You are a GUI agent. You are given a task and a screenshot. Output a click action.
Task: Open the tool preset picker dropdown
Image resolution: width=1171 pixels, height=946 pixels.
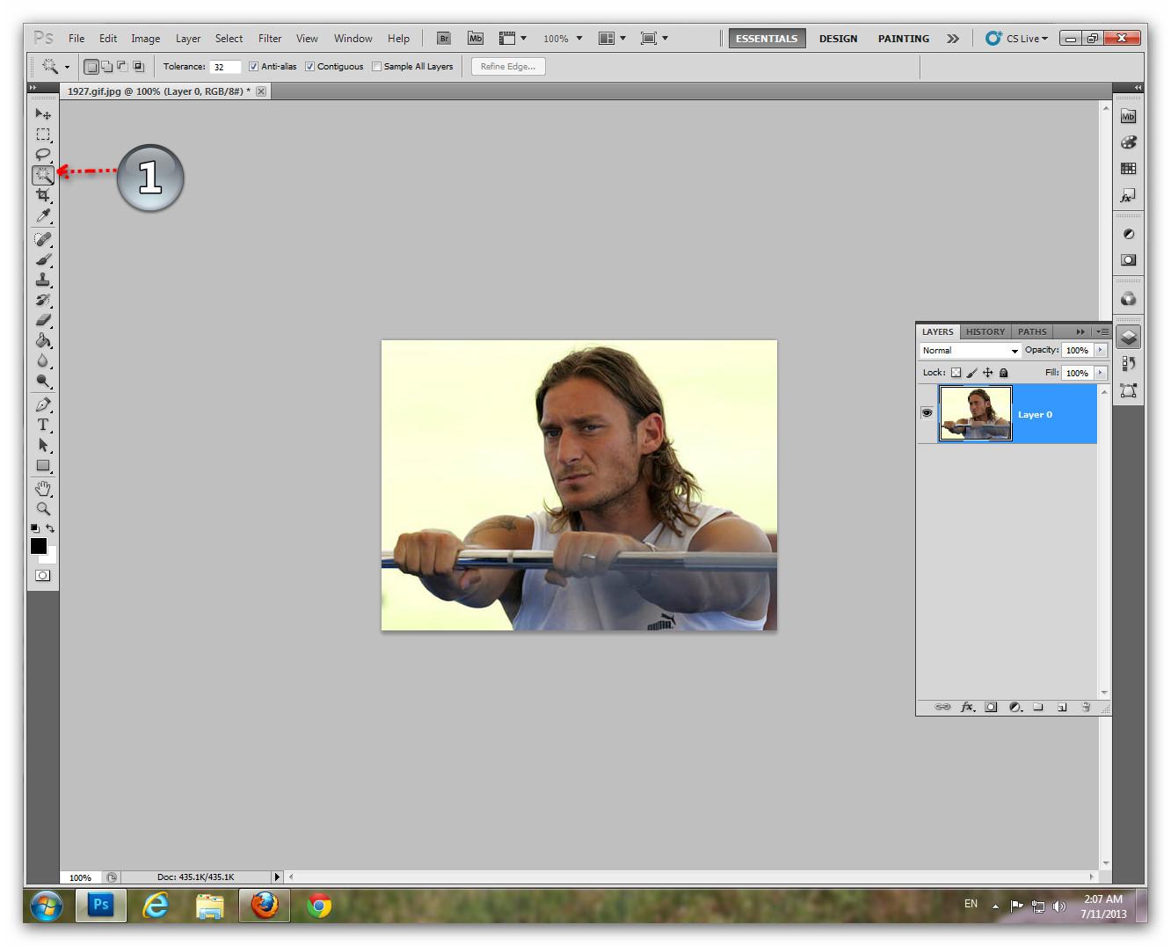pyautogui.click(x=67, y=67)
